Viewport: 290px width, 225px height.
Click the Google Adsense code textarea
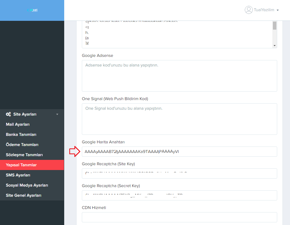click(x=180, y=76)
